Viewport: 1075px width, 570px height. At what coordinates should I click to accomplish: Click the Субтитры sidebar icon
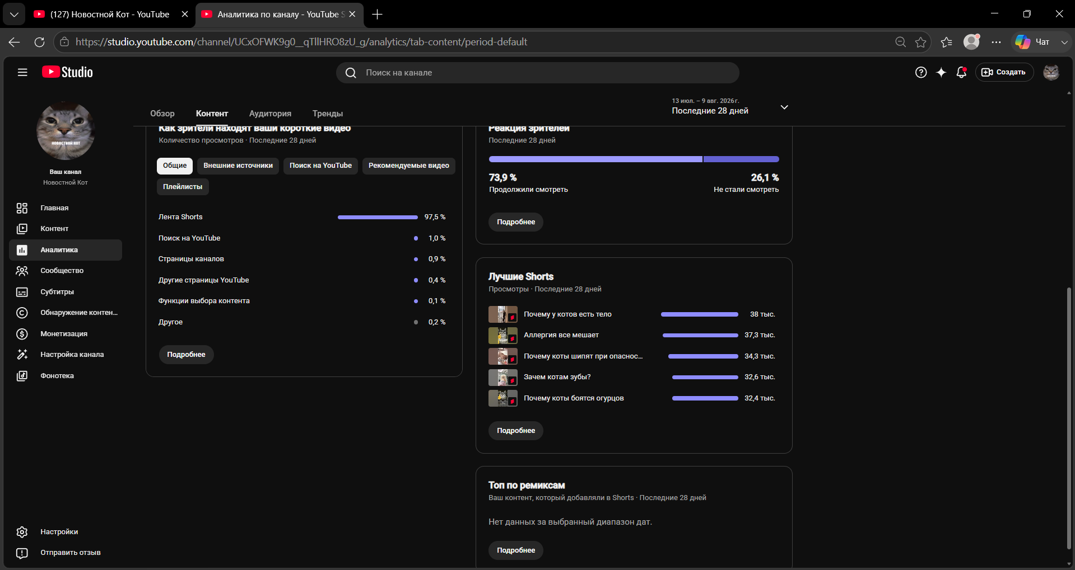pos(22,292)
